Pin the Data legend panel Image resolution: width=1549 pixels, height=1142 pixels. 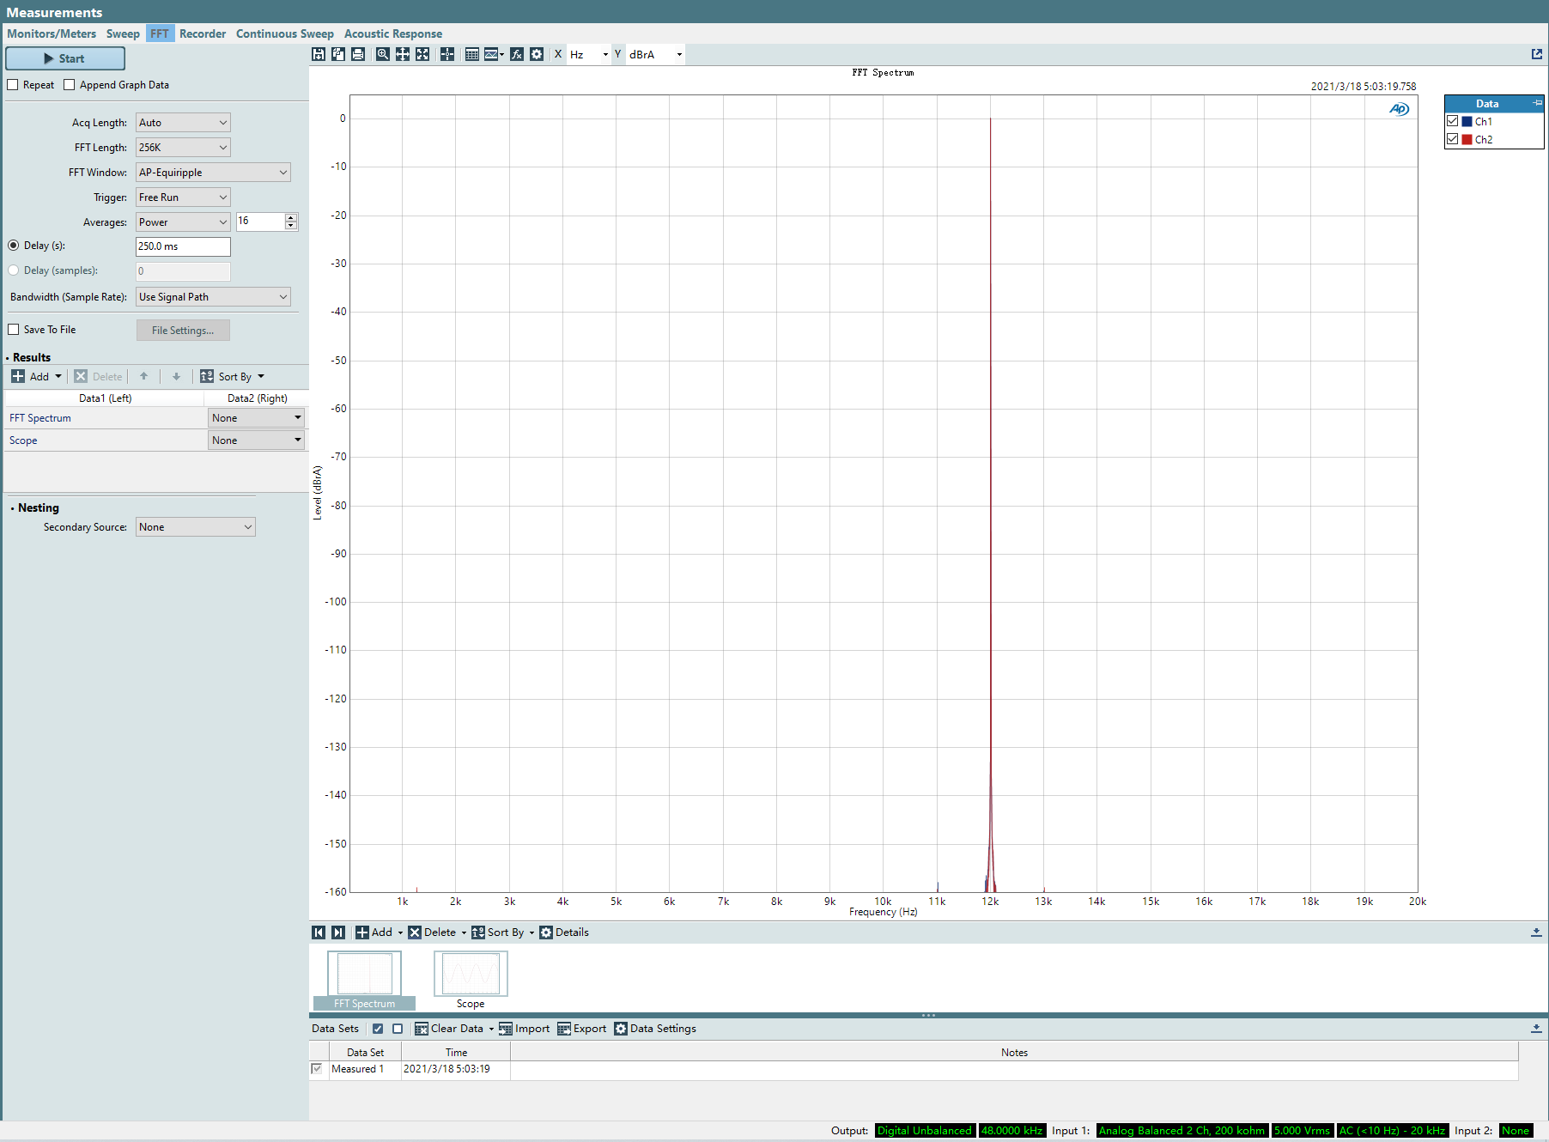pyautogui.click(x=1537, y=103)
